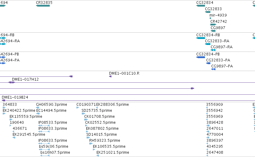The width and height of the screenshot is (255, 157).
Task: Select feature 4345295
Action: 215,147
